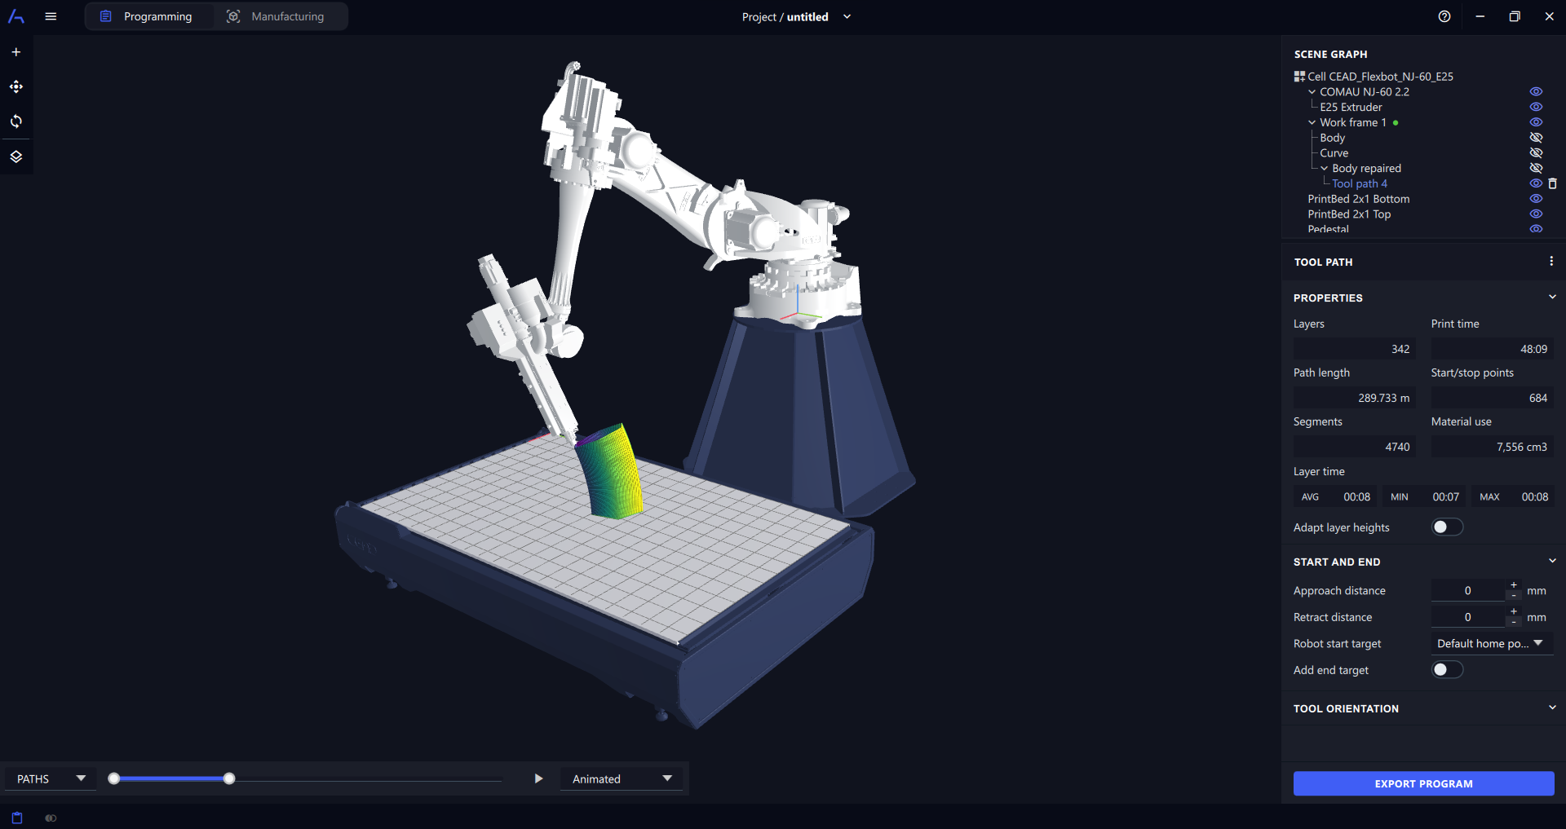
Task: Collapse the Work frame 1 tree node
Action: 1312,122
